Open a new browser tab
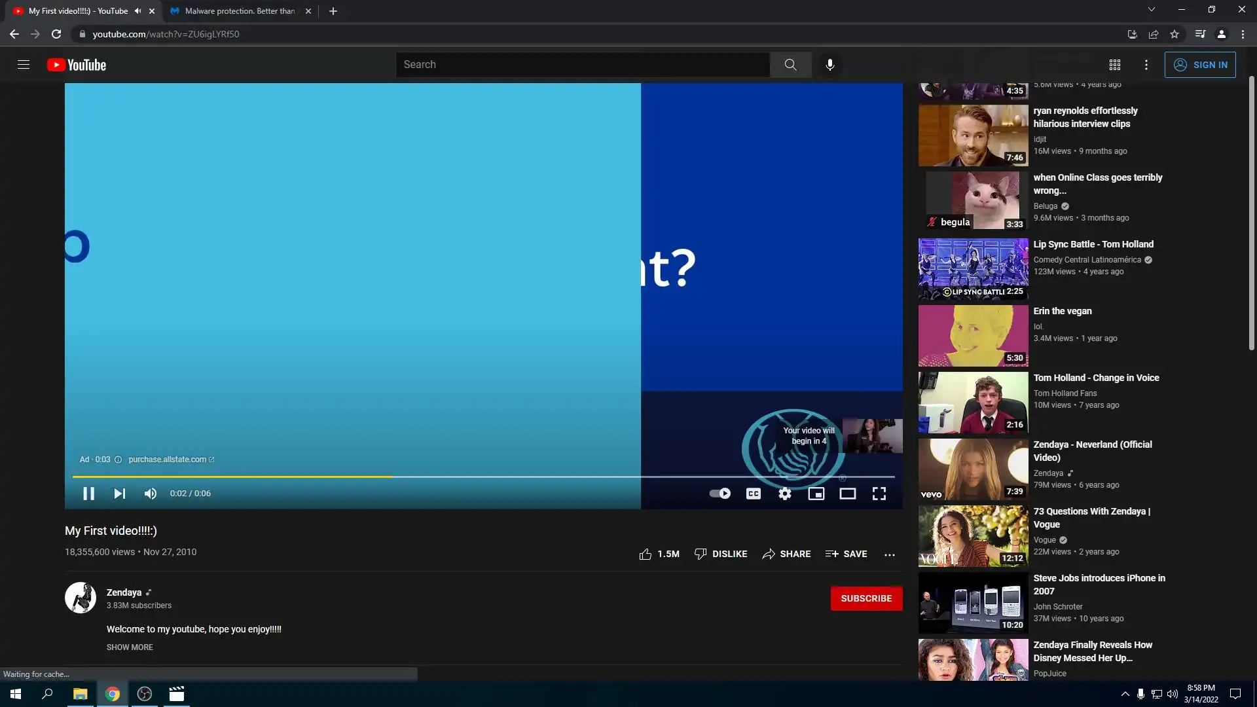 click(x=333, y=11)
